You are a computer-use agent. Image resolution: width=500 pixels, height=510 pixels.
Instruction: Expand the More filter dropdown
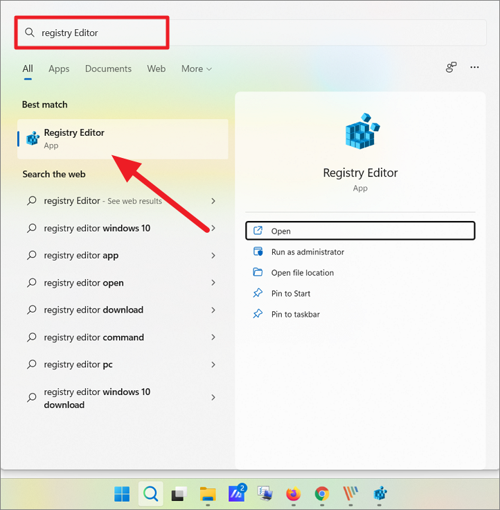[x=197, y=69]
